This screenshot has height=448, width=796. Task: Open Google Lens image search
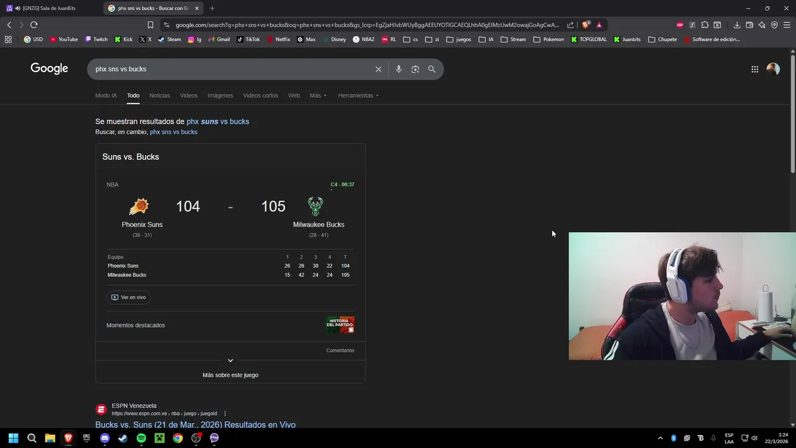[x=415, y=69]
